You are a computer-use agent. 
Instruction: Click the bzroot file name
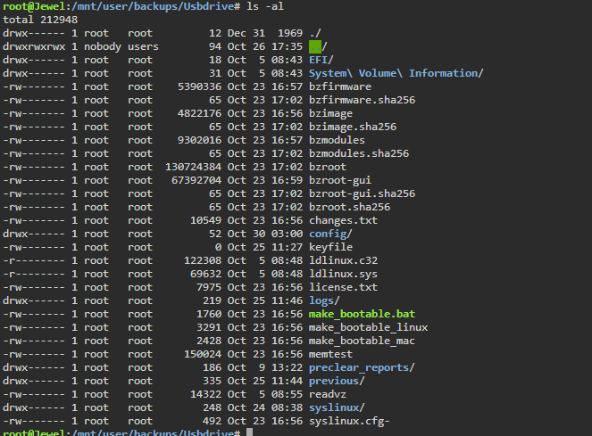(328, 167)
